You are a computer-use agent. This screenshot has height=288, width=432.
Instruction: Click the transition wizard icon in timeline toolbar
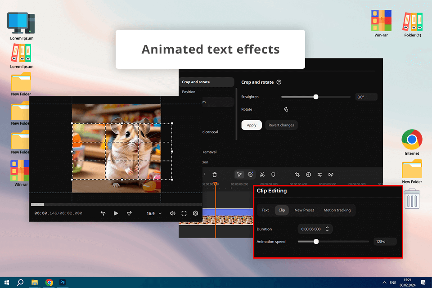(331, 175)
